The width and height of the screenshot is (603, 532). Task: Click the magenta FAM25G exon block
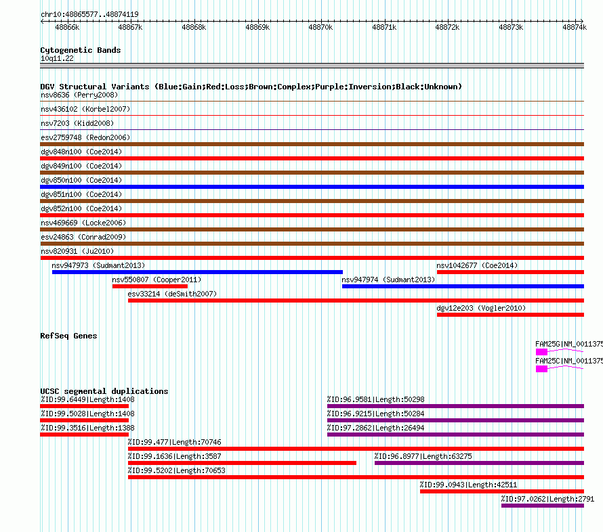pyautogui.click(x=541, y=352)
